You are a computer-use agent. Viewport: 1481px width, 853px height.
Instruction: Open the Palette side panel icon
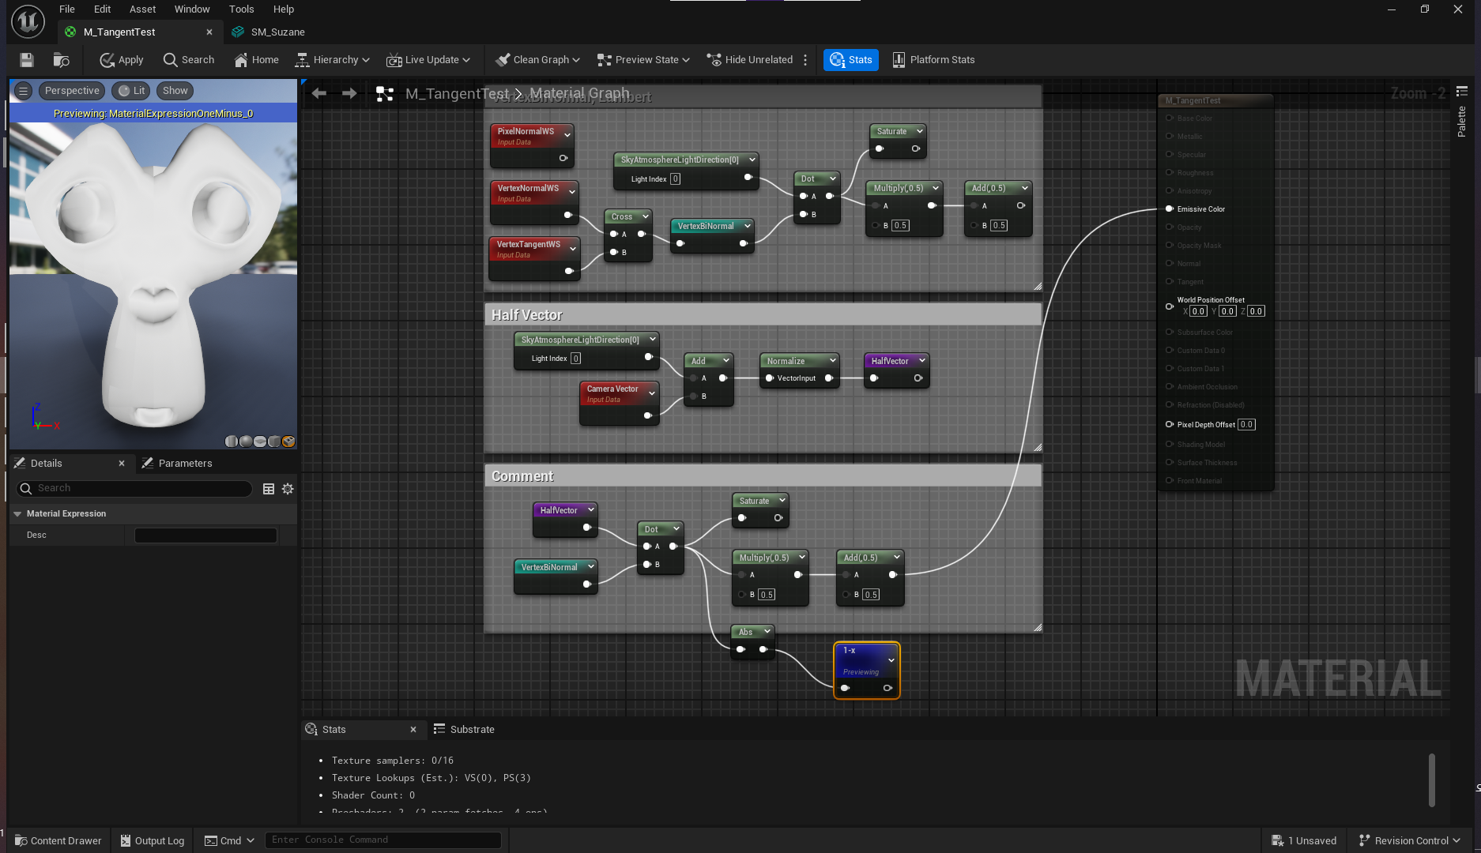point(1462,92)
